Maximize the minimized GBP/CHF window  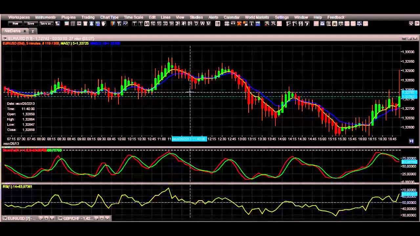[102, 218]
